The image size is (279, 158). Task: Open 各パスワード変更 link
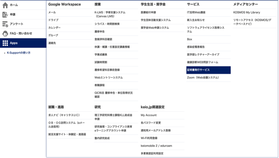[x=151, y=123]
